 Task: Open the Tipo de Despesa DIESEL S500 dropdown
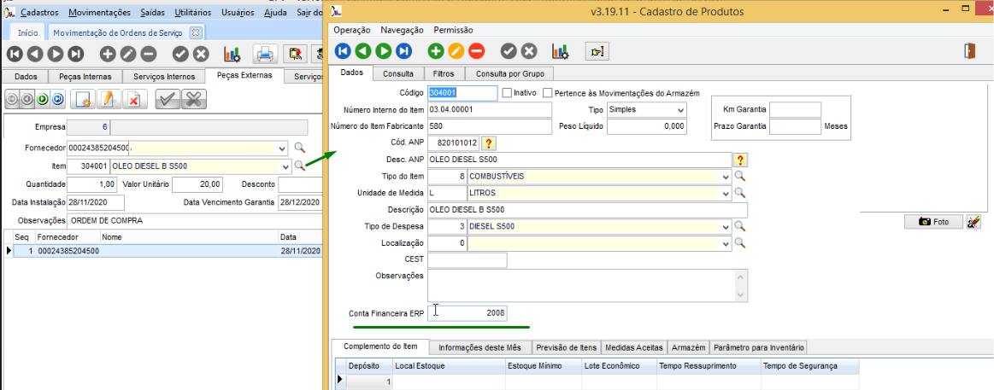coord(726,227)
